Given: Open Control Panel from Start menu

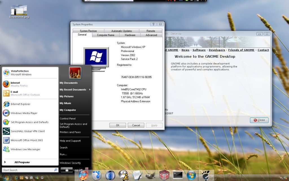Looking at the screenshot, I should pos(68,118).
